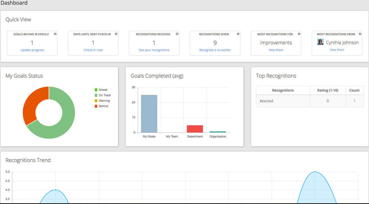The image size is (369, 204).
Task: Click info icon on Most Recognitions For card
Action: pyautogui.click(x=299, y=34)
